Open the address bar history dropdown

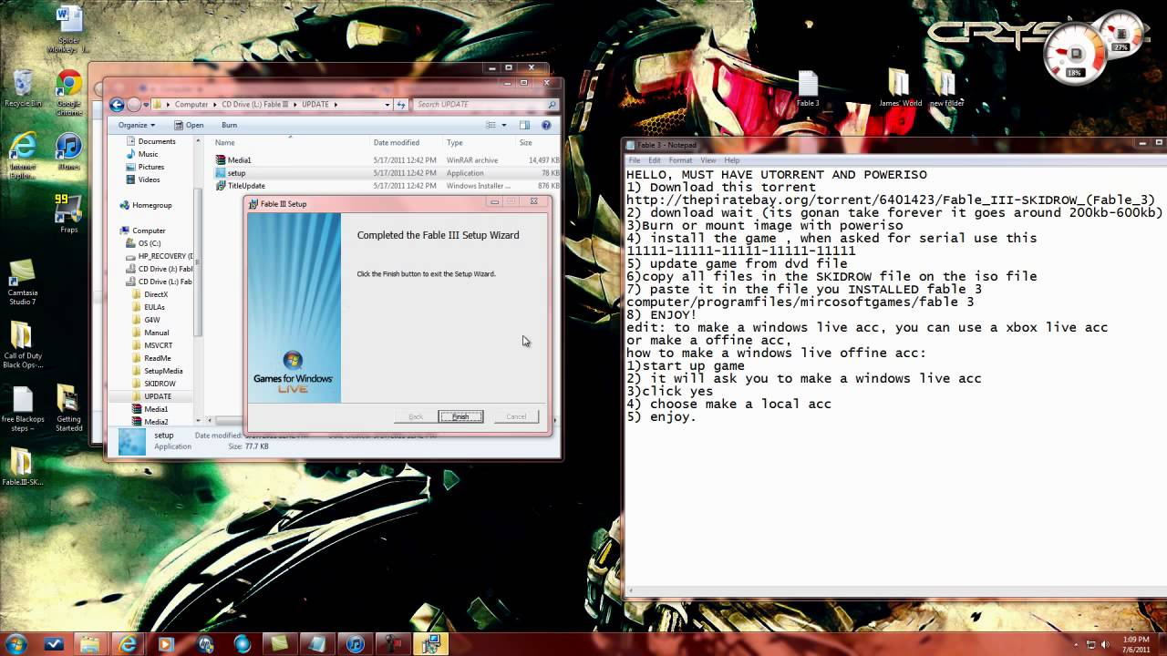click(x=387, y=105)
